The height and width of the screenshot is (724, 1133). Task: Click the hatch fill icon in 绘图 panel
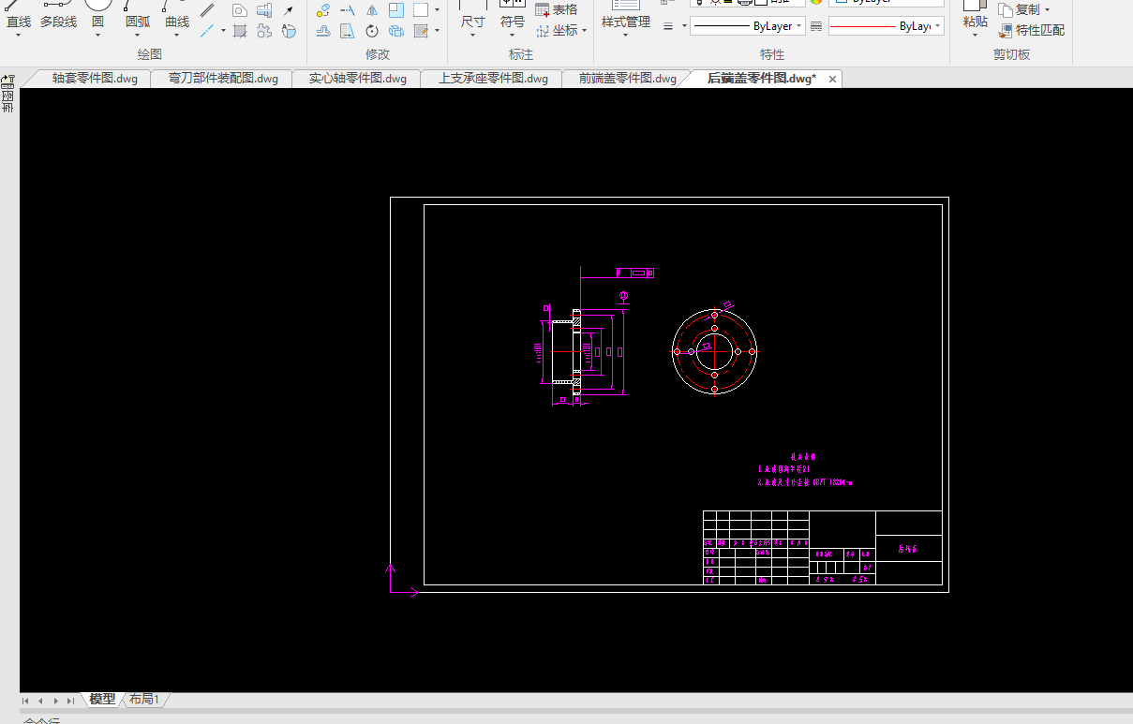pos(240,31)
